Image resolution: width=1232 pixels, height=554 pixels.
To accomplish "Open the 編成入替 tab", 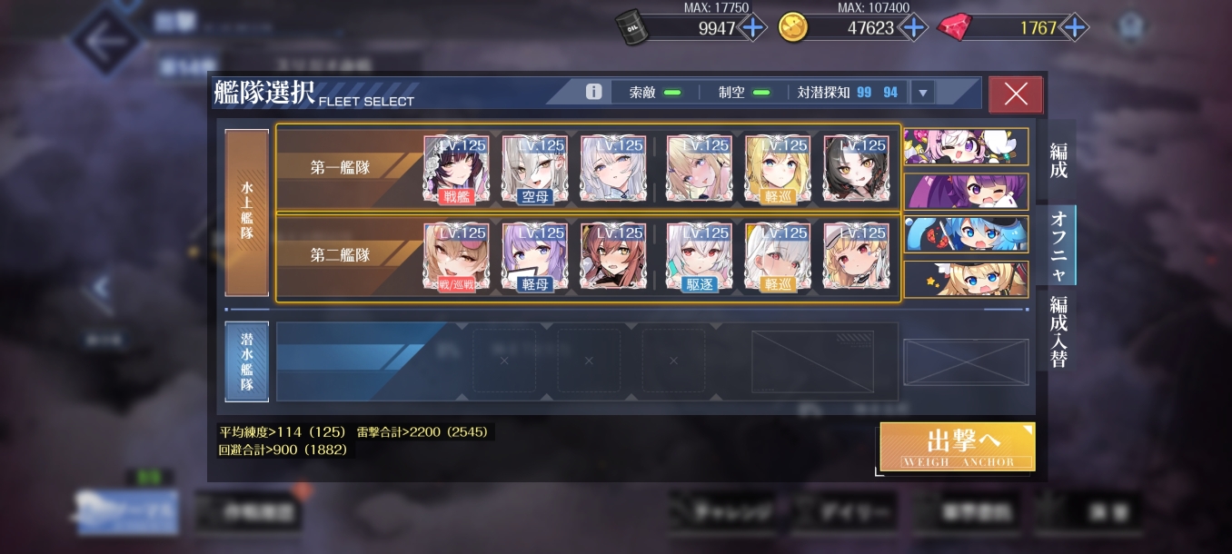I will pyautogui.click(x=1058, y=331).
